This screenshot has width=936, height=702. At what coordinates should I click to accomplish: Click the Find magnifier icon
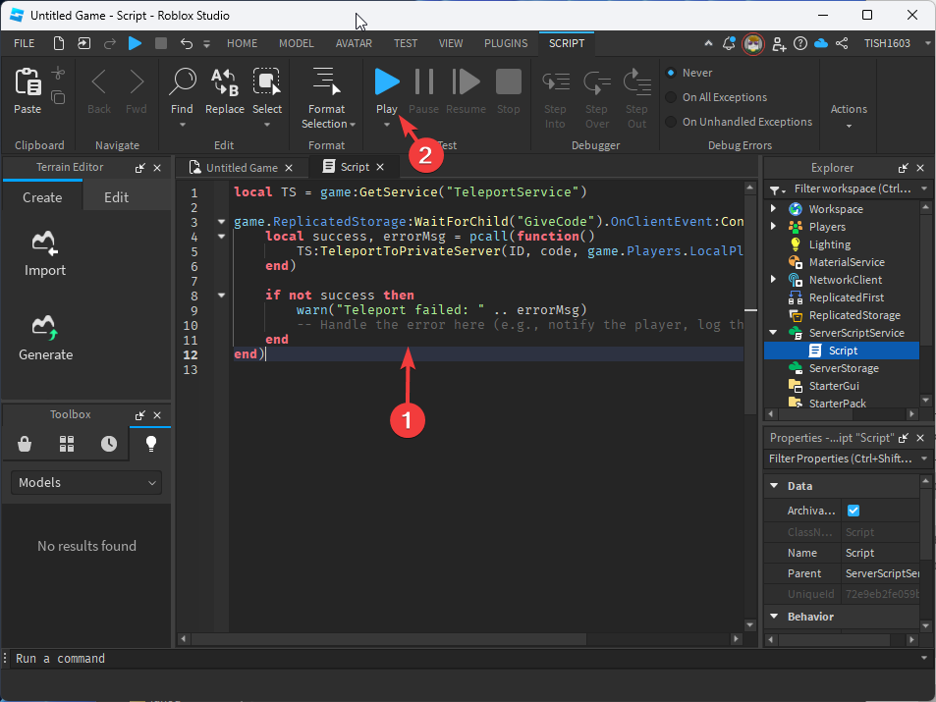click(182, 83)
